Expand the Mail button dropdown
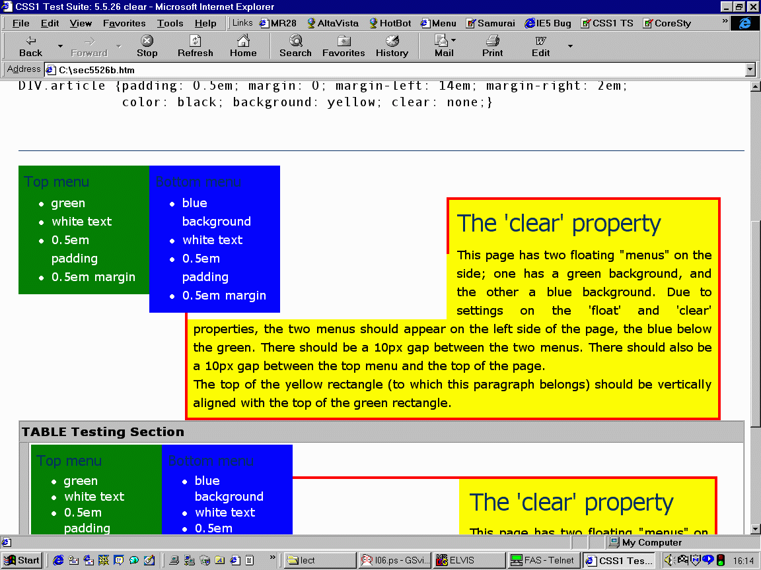Screen dimensions: 761x570 (454, 41)
